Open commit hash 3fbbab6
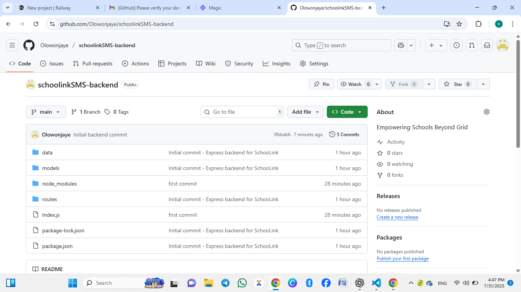Viewport: 521px width, 292px height. [x=282, y=135]
